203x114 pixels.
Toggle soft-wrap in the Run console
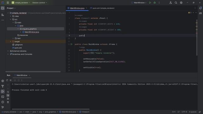tap(8, 92)
